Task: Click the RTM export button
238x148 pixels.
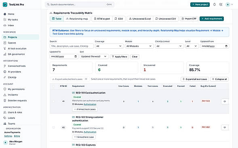Action: 102,19
